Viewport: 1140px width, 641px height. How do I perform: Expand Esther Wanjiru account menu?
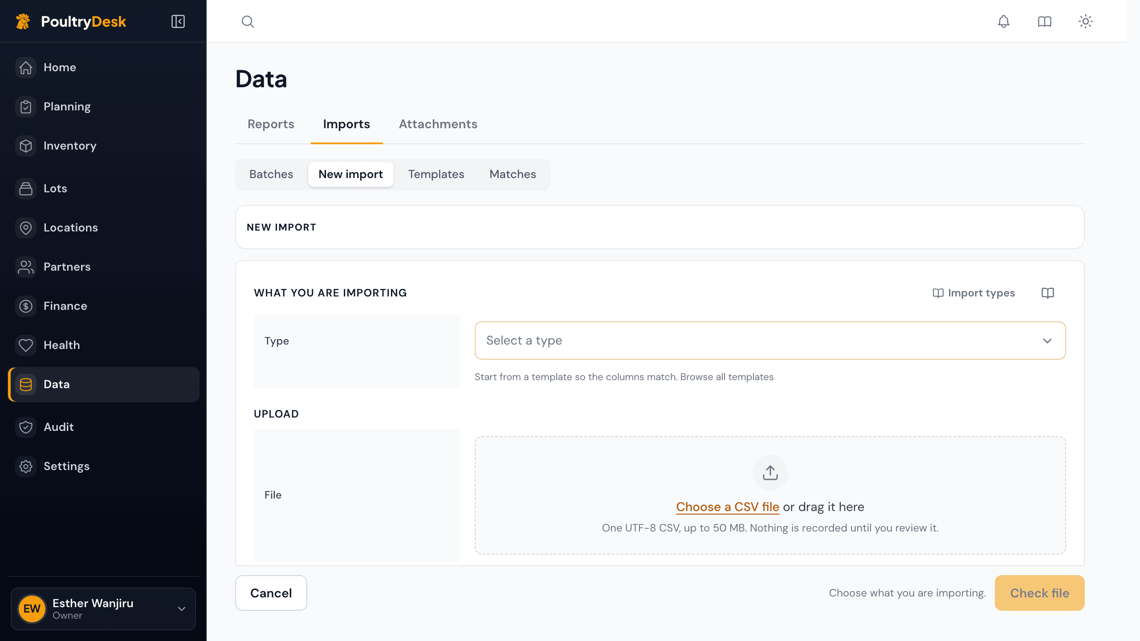(103, 609)
